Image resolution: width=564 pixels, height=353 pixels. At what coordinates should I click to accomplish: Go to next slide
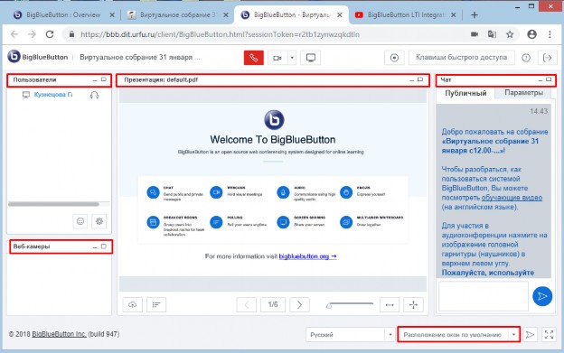coord(299,305)
